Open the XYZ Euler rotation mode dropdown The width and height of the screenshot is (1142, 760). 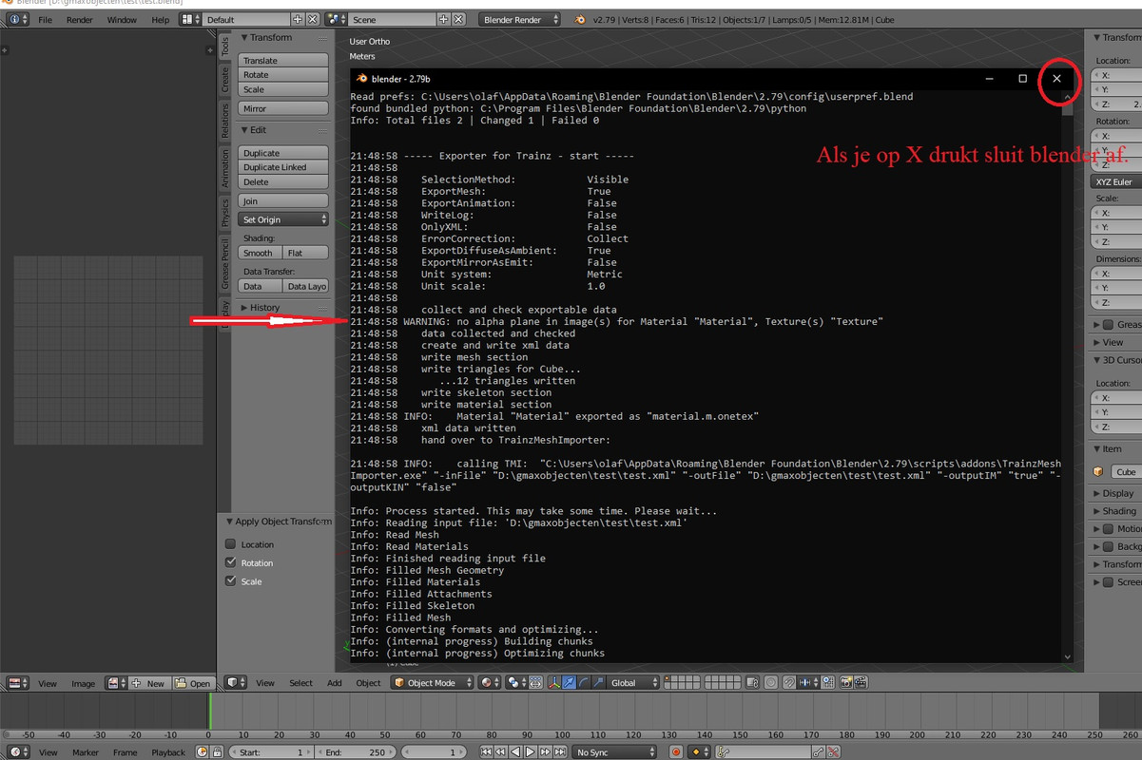pos(1116,181)
